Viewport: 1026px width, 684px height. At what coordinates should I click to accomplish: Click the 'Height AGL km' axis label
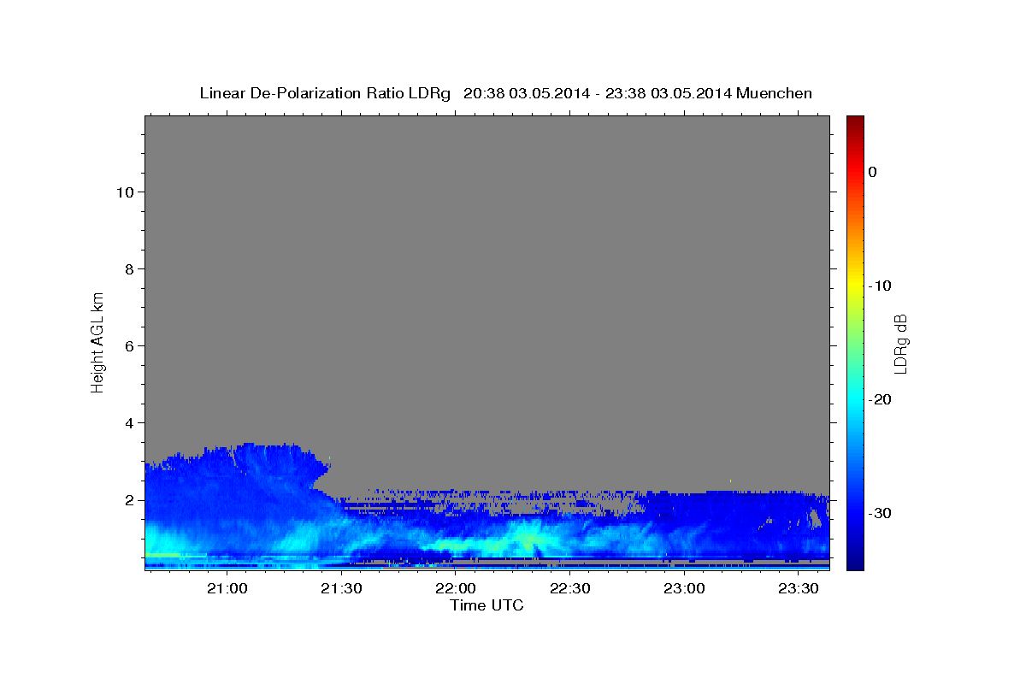tap(98, 342)
